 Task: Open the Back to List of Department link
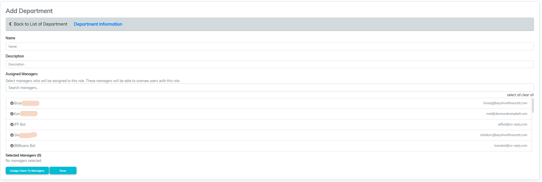click(x=40, y=24)
